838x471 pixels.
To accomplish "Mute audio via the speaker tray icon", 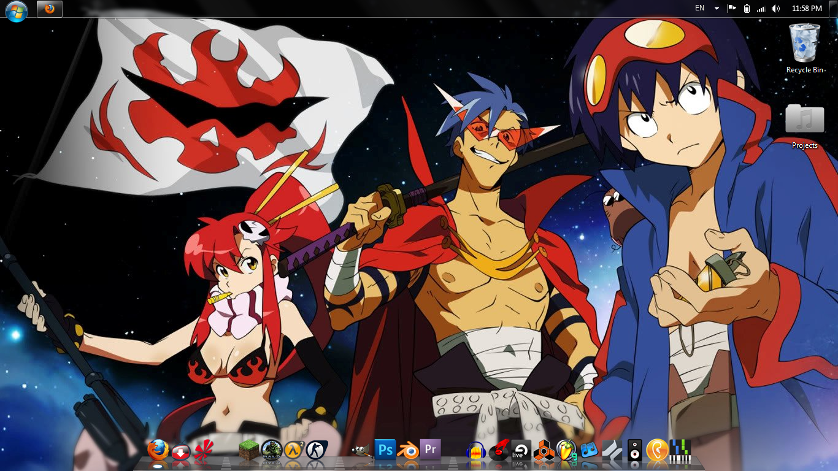I will [775, 8].
